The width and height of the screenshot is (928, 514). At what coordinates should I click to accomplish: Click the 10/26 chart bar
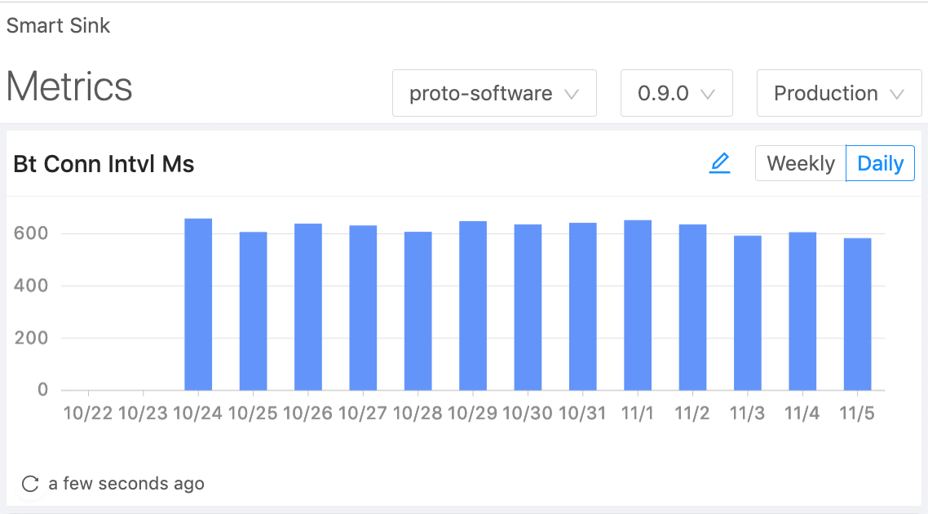coord(308,307)
